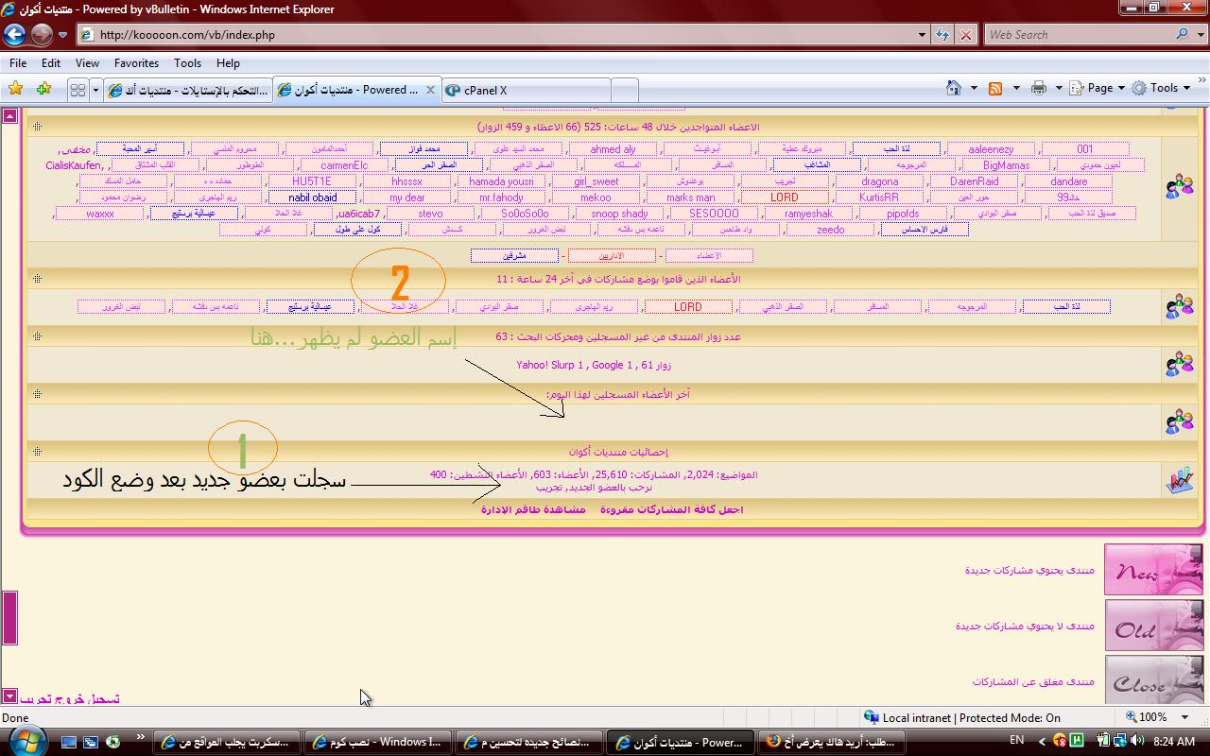
Task: Click the RSS feeds icon
Action: coord(995,88)
